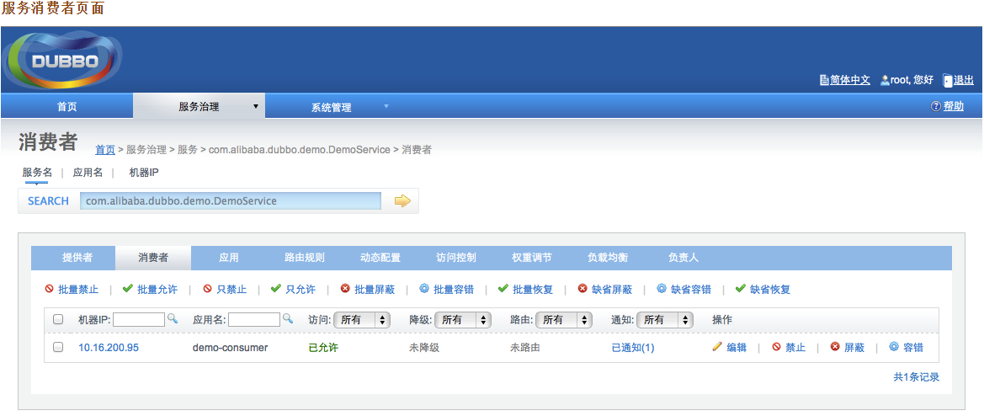The height and width of the screenshot is (416, 984).
Task: Click the red 屏蔽 icon in consumer row
Action: point(835,347)
